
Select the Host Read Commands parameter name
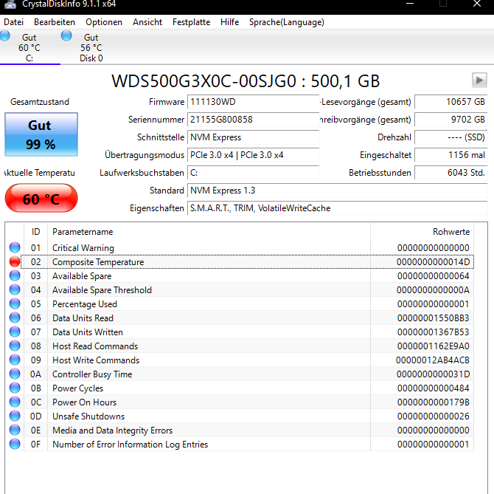coord(95,346)
